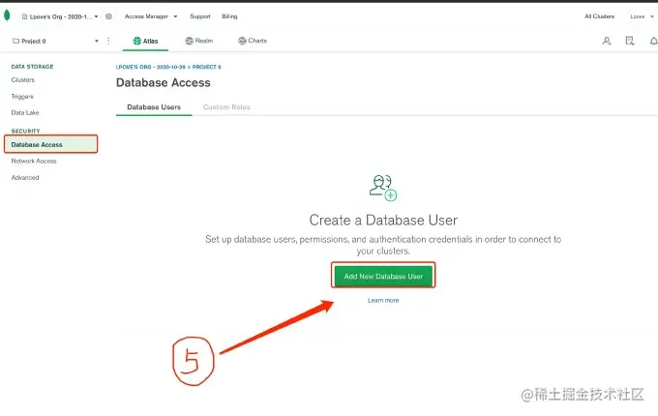Open the Lpove user account dropdown

click(x=643, y=16)
